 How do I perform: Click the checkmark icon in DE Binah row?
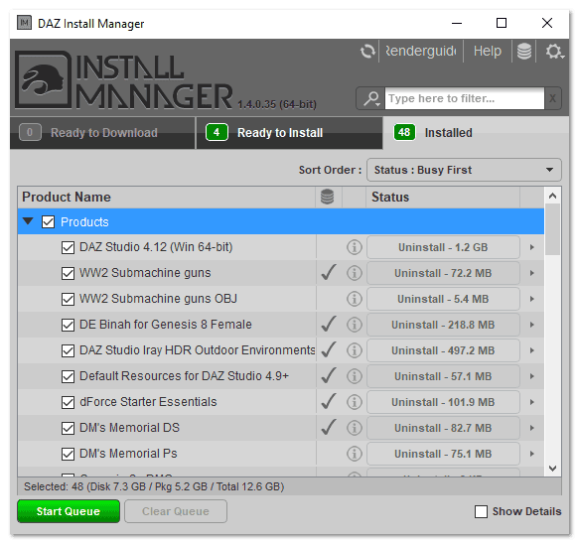point(329,324)
